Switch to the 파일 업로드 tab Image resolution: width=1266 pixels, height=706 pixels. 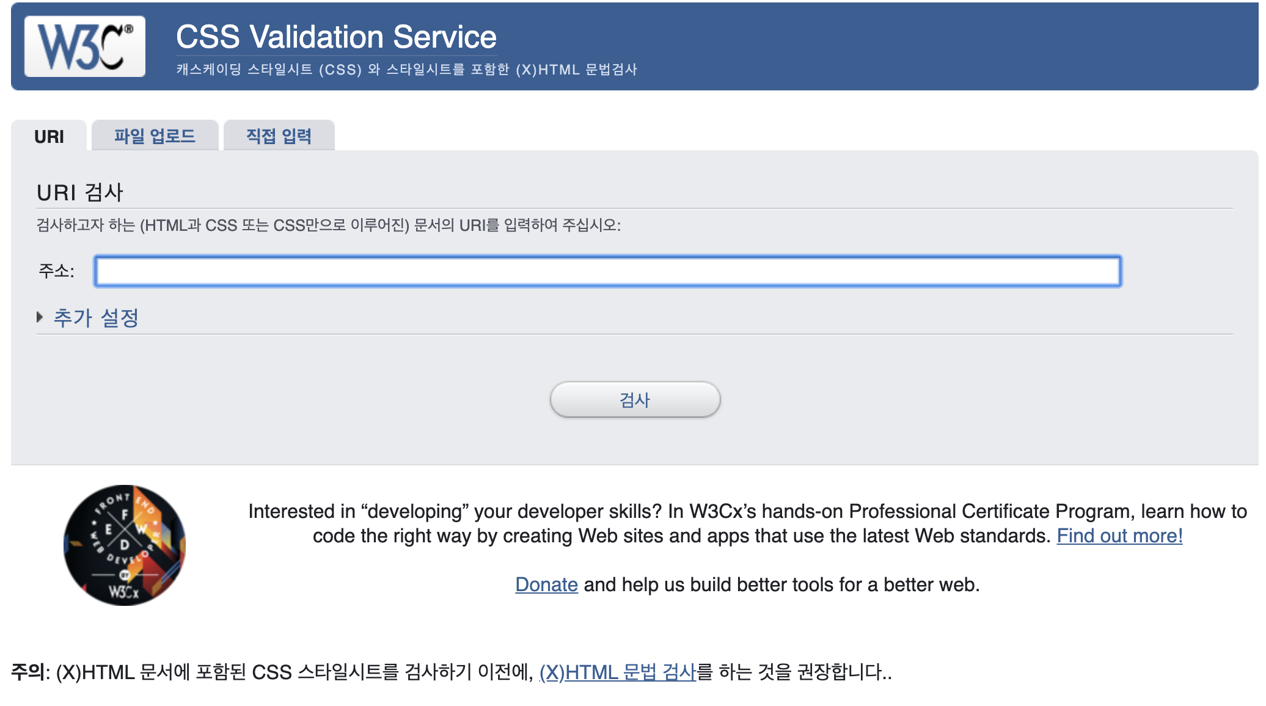pos(155,136)
